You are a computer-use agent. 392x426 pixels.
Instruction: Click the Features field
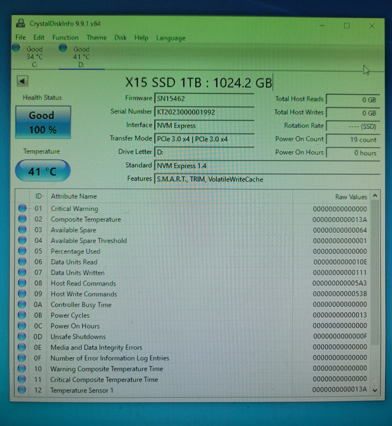click(267, 179)
